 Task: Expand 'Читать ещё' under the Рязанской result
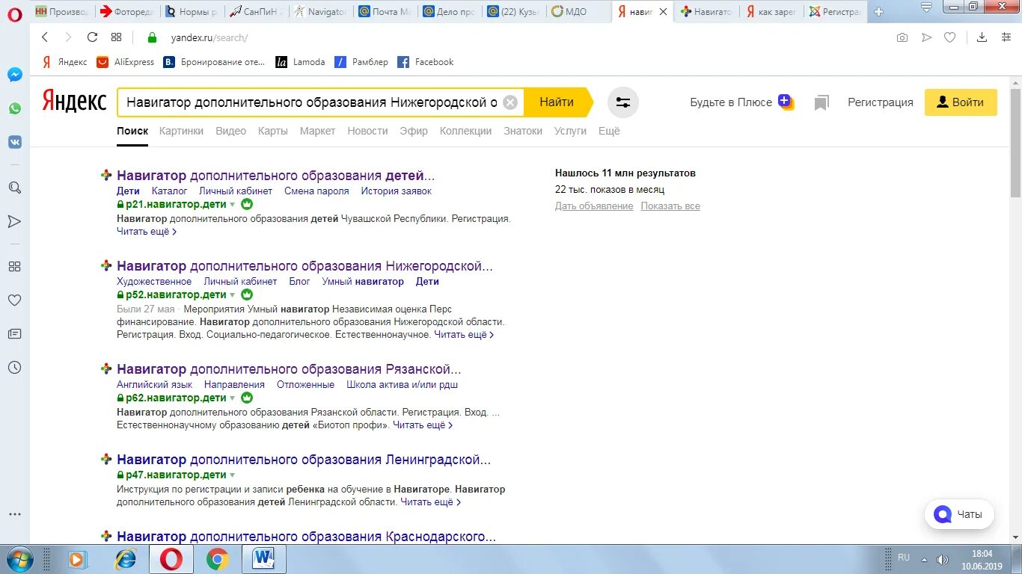423,425
